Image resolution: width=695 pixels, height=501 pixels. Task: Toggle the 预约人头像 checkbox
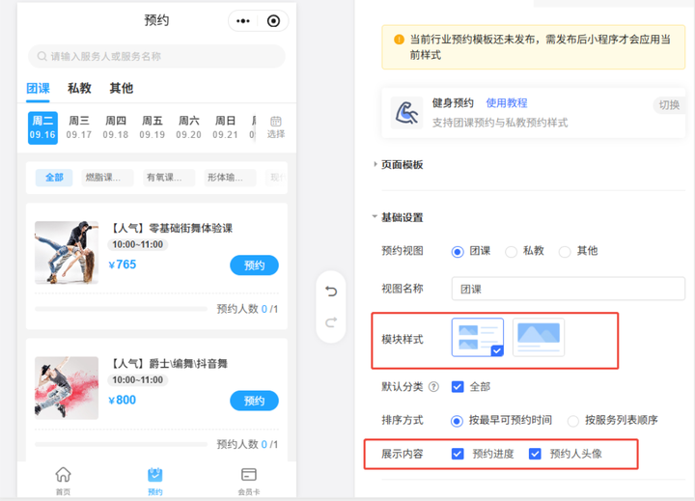click(536, 453)
